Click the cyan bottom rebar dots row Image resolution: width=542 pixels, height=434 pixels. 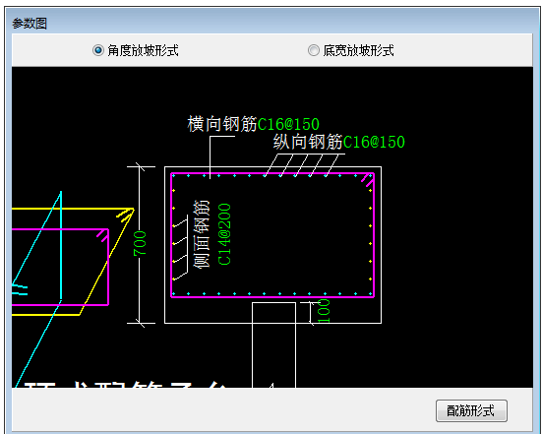tap(272, 294)
